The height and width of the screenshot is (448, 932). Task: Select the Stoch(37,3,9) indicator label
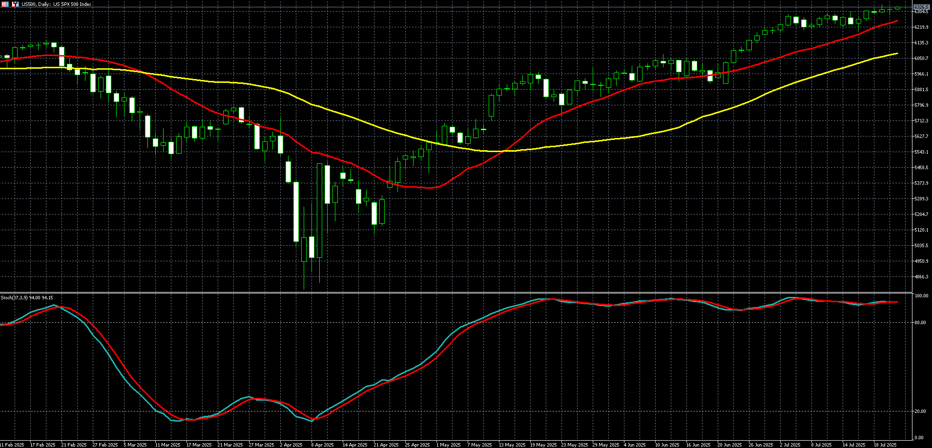[x=27, y=297]
